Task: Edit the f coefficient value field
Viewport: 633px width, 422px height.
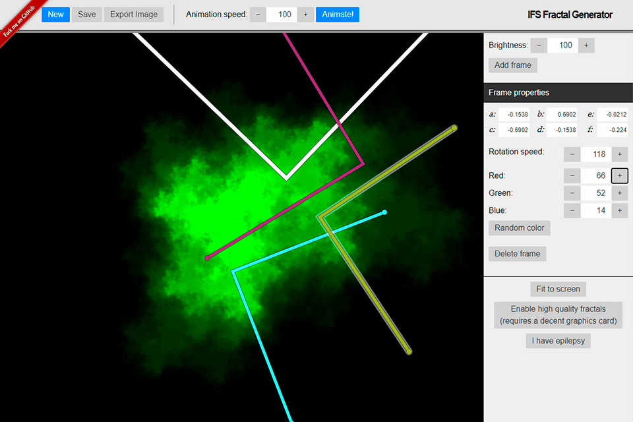Action: coord(612,130)
